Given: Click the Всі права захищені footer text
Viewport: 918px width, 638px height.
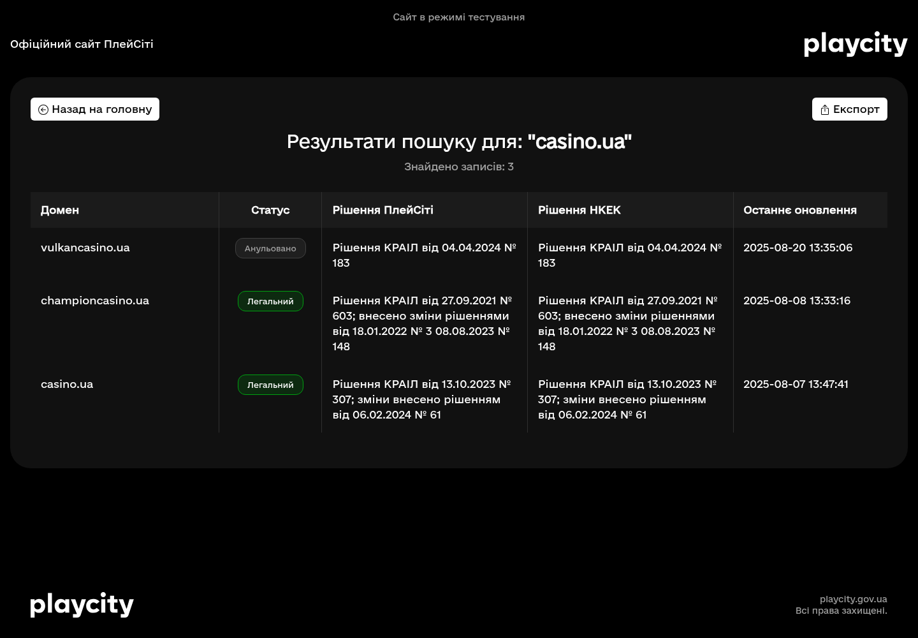Looking at the screenshot, I should [x=841, y=611].
